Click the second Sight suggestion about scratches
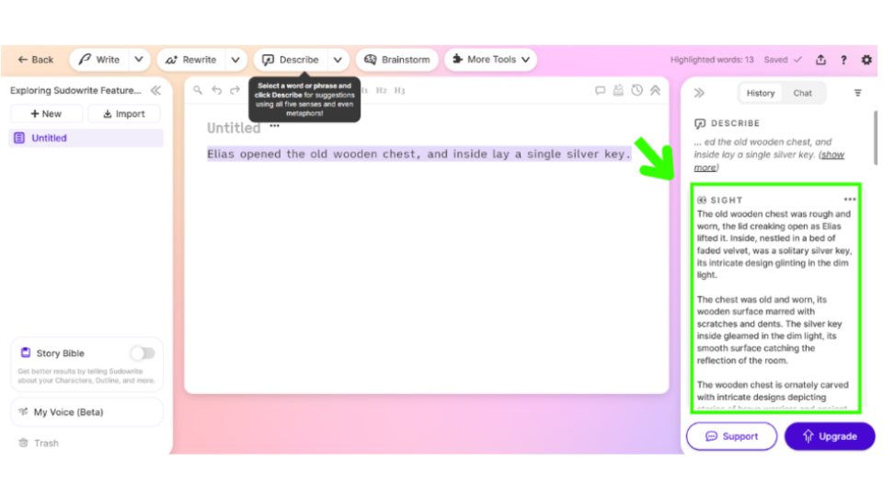This screenshot has width=883, height=497. coord(770,330)
